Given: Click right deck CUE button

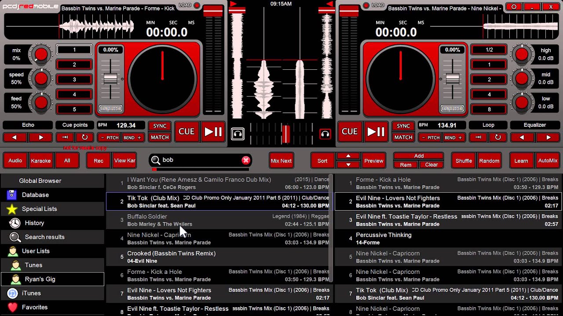Looking at the screenshot, I should point(350,132).
